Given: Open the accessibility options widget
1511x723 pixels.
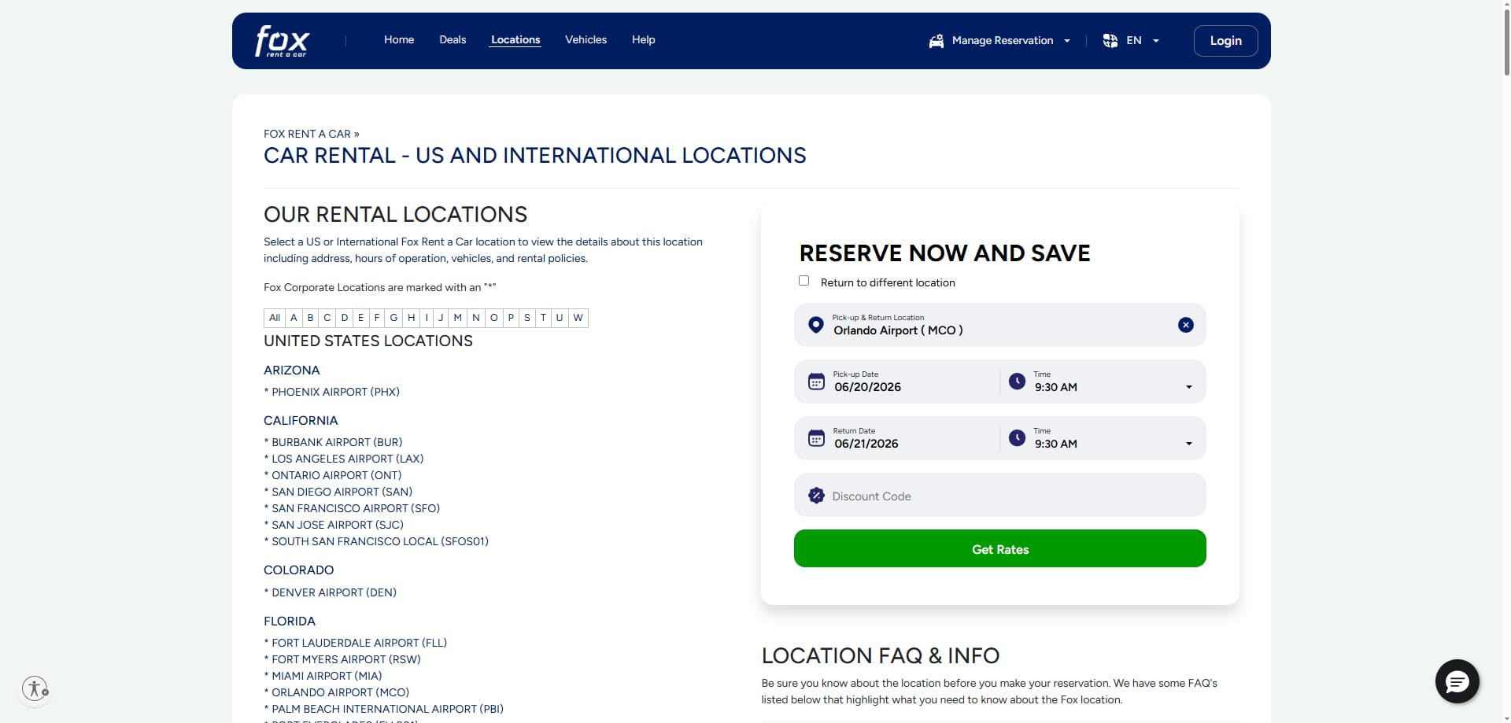Looking at the screenshot, I should [x=35, y=688].
